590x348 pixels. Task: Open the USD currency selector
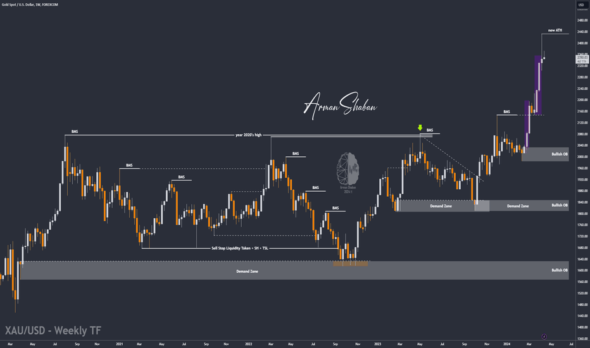point(581,4)
